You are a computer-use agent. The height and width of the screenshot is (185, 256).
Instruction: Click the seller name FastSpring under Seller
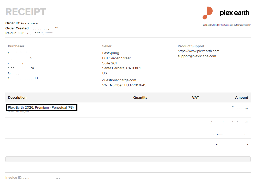[111, 53]
